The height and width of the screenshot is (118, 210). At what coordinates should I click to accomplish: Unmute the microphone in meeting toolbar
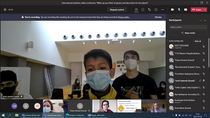click(x=179, y=9)
